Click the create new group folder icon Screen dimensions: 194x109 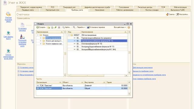click(48, 27)
